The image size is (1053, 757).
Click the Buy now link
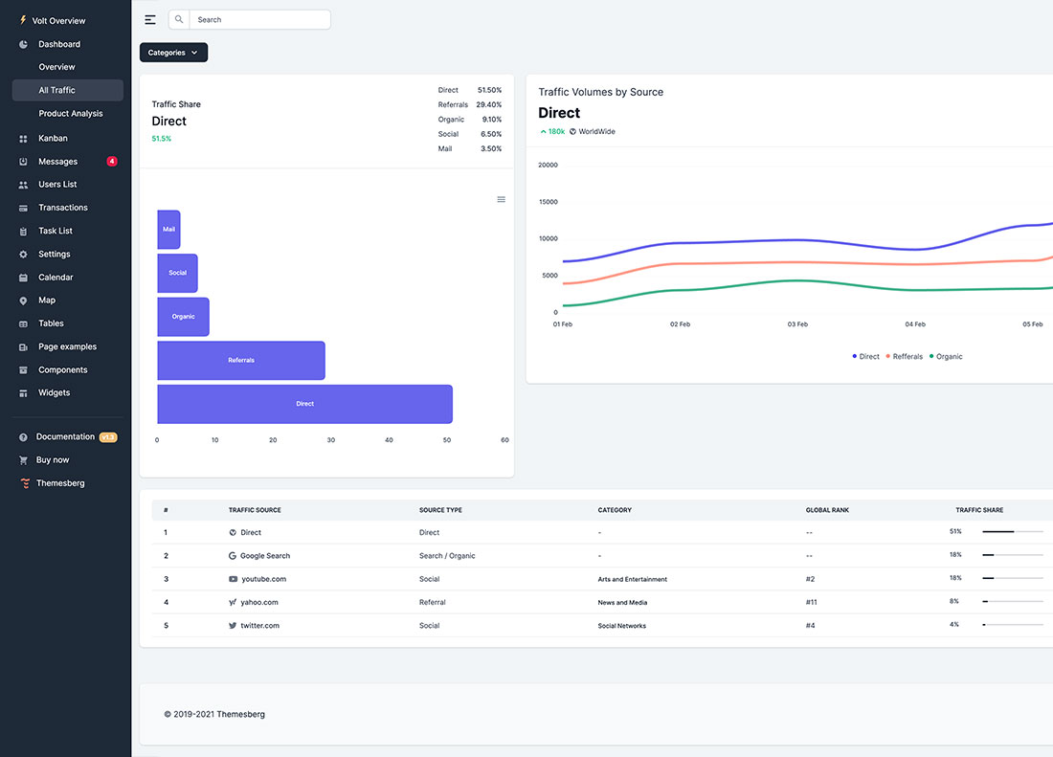click(x=53, y=459)
